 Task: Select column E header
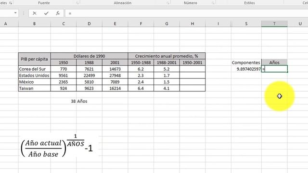click(115, 24)
